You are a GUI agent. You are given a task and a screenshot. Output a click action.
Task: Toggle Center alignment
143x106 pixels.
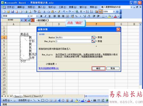point(59,16)
